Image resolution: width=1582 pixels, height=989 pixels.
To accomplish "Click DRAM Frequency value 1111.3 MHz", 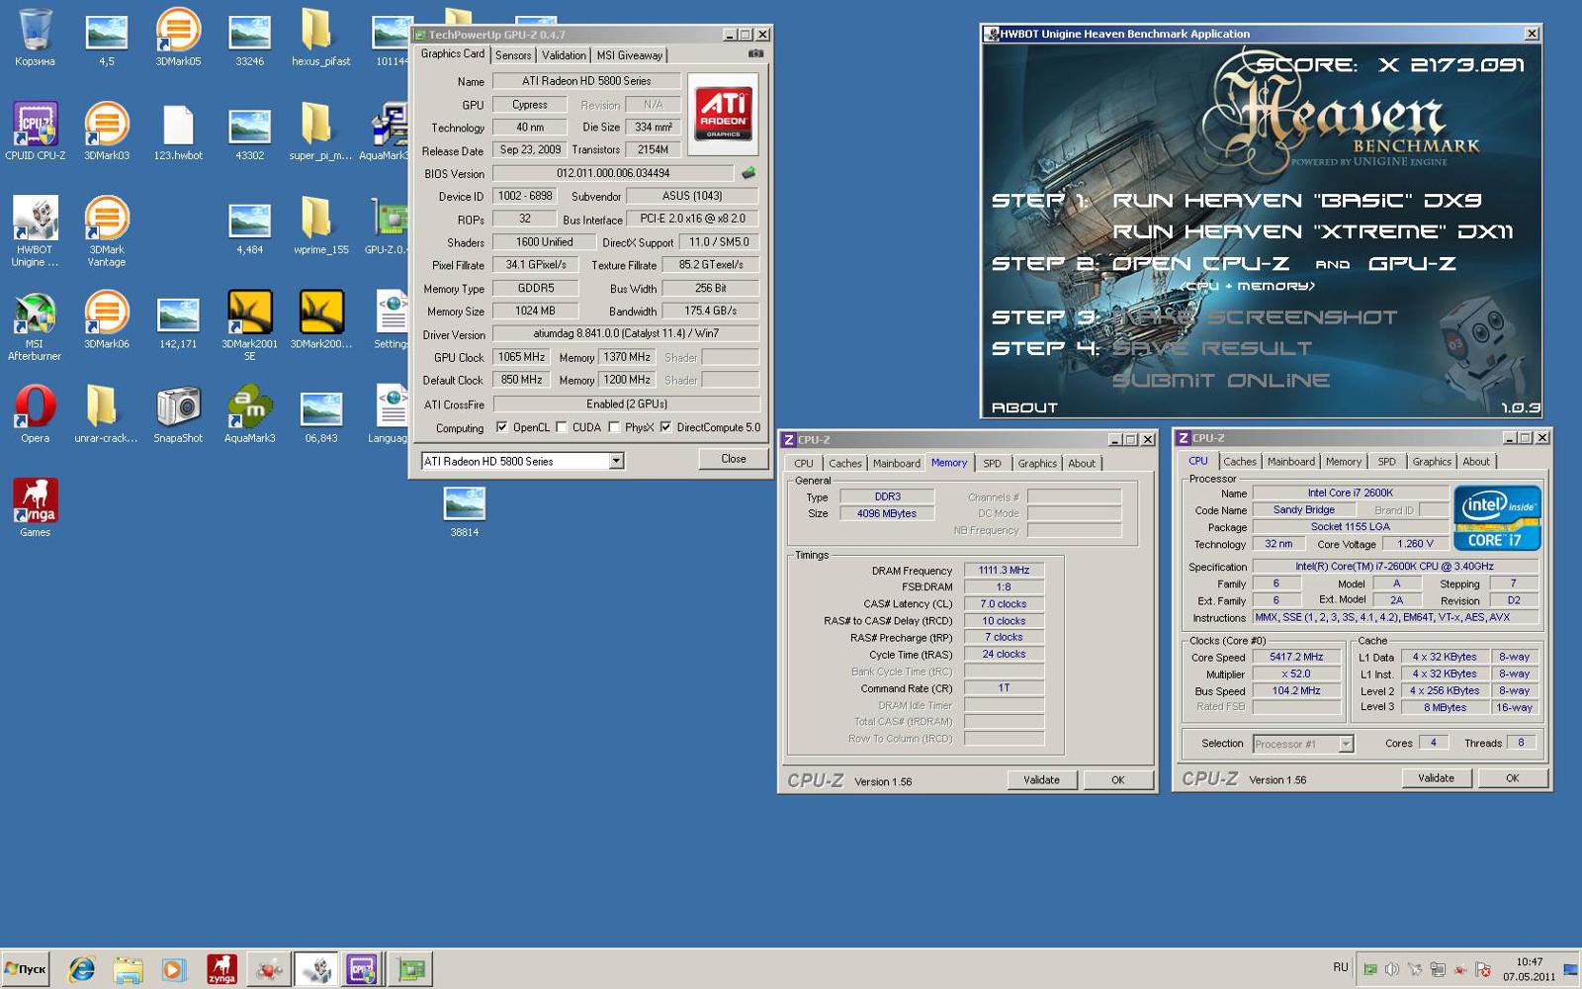I will pos(1004,571).
